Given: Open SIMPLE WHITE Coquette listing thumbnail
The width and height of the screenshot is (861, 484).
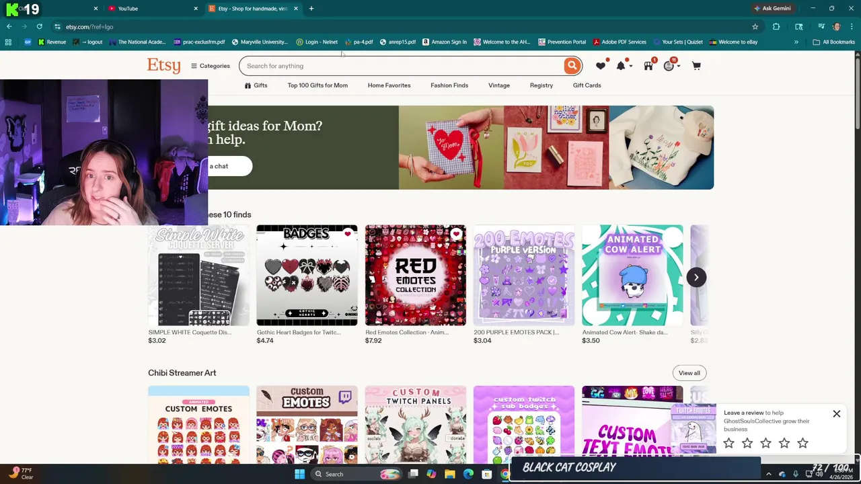Looking at the screenshot, I should click(x=198, y=276).
